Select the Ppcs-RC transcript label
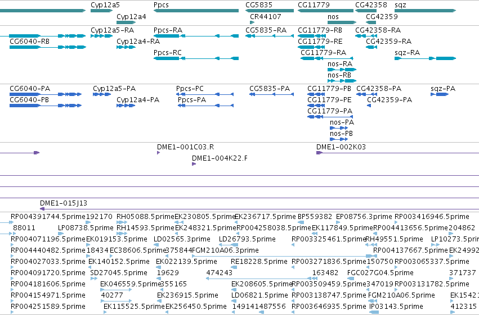 point(167,53)
